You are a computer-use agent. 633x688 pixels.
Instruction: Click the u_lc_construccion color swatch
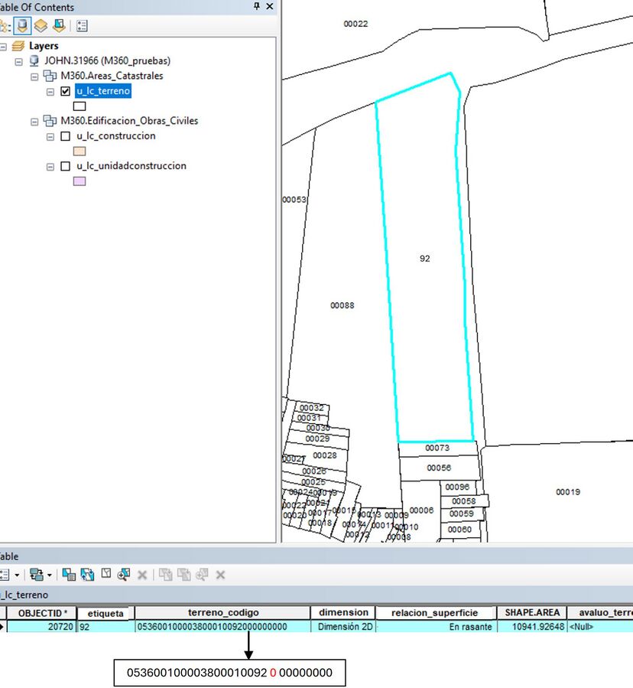click(x=79, y=152)
